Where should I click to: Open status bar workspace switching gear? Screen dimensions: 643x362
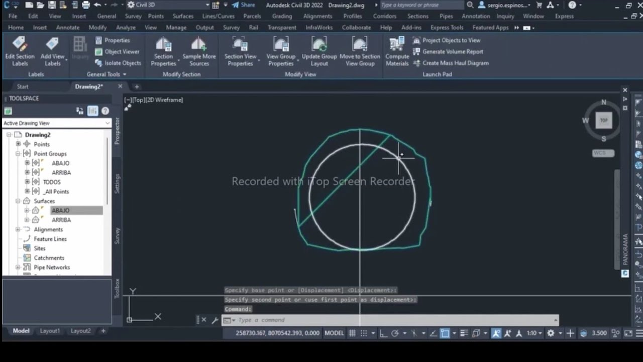coord(551,333)
